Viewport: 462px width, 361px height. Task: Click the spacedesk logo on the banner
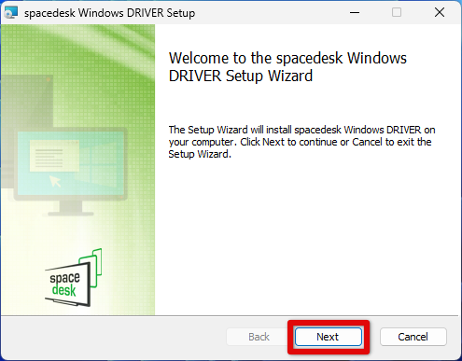(x=74, y=277)
